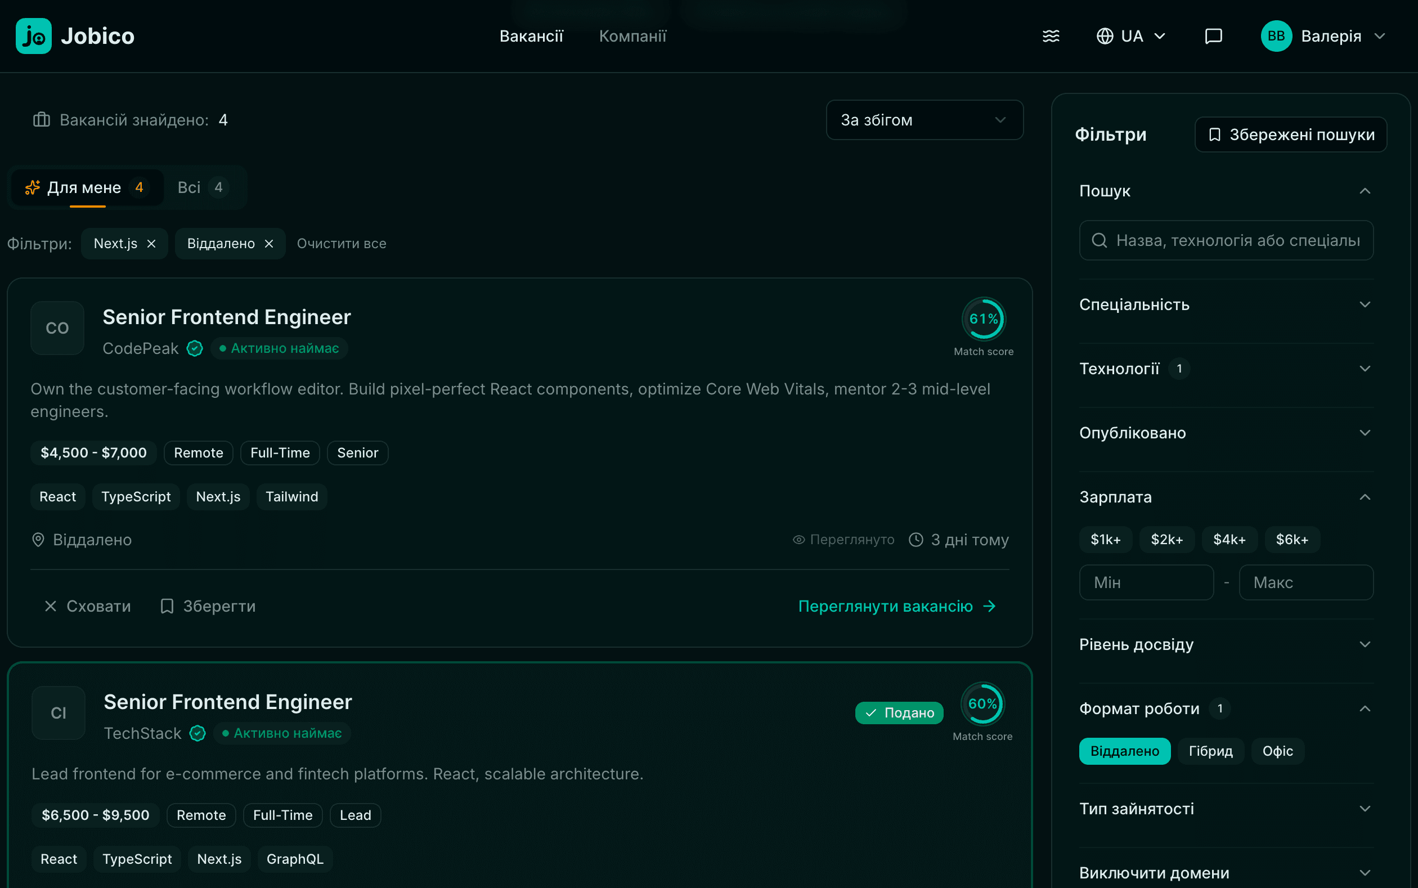Expand the Рівень досвіду filter section

[1226, 644]
